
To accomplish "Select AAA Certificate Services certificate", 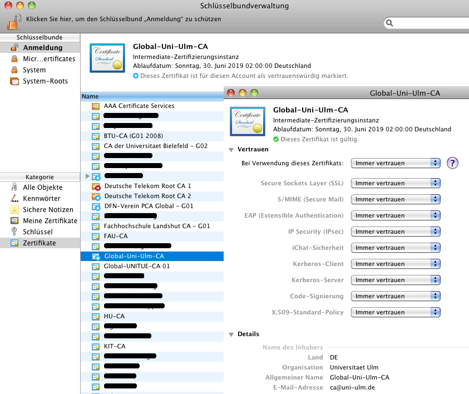I will (152, 106).
